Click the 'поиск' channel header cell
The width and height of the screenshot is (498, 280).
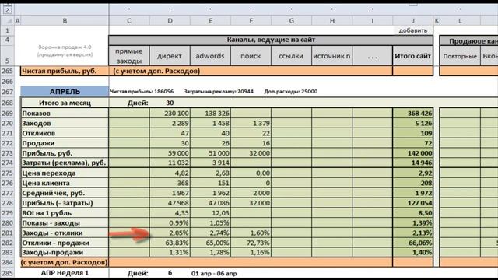tap(251, 56)
